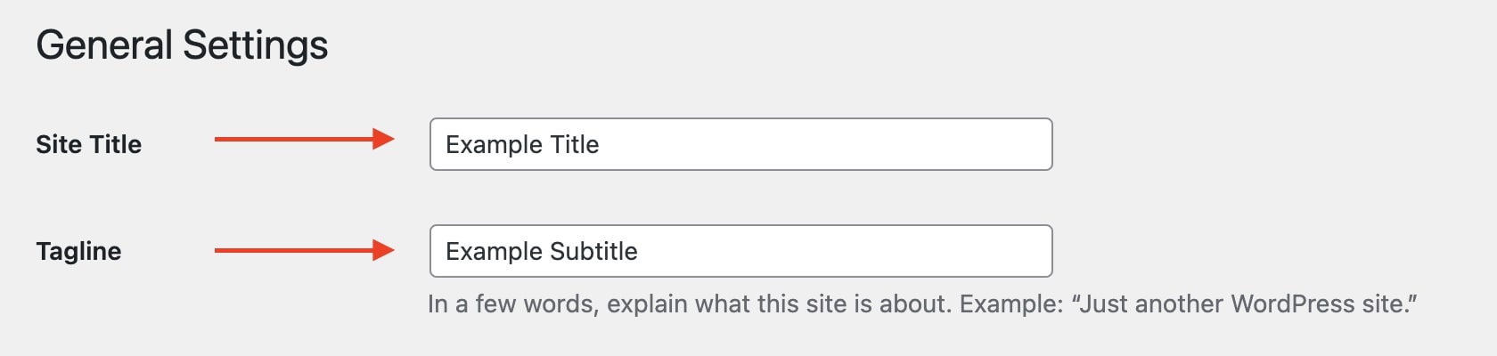Select the bold Tagline label

point(78,251)
